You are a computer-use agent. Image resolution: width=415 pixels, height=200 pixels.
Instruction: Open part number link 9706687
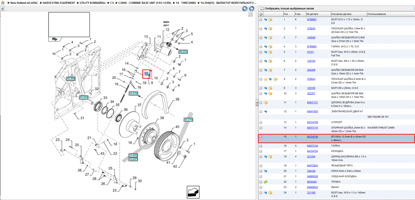click(x=312, y=19)
